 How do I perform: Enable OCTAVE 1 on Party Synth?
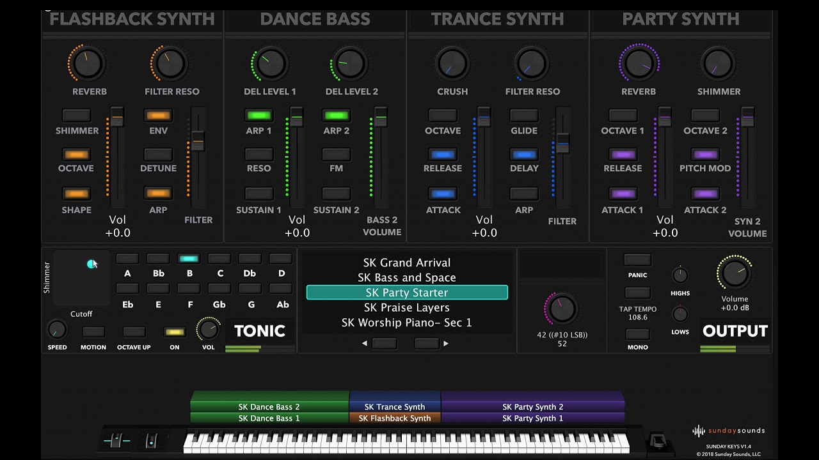(x=623, y=116)
